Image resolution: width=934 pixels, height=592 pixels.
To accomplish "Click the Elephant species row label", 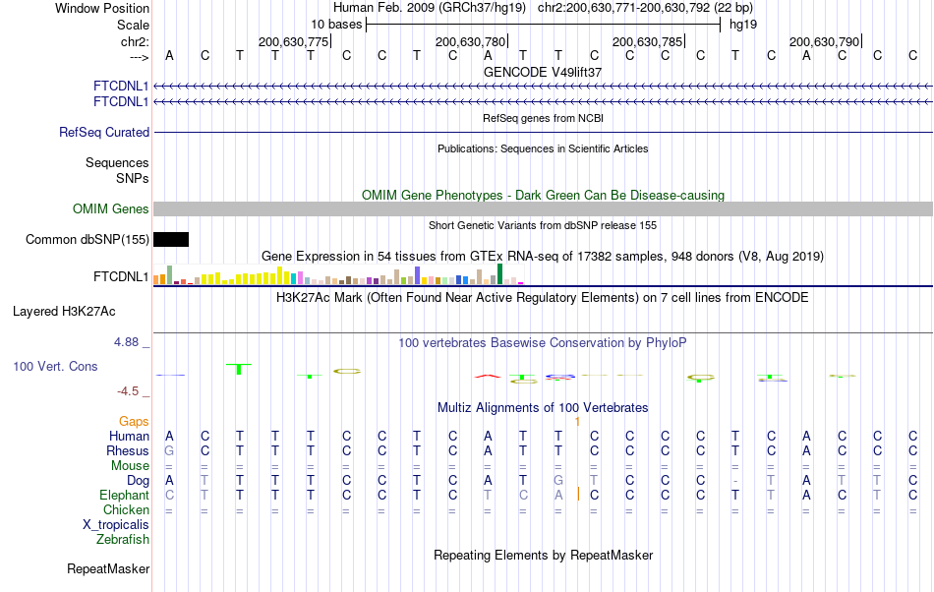I will pos(125,495).
